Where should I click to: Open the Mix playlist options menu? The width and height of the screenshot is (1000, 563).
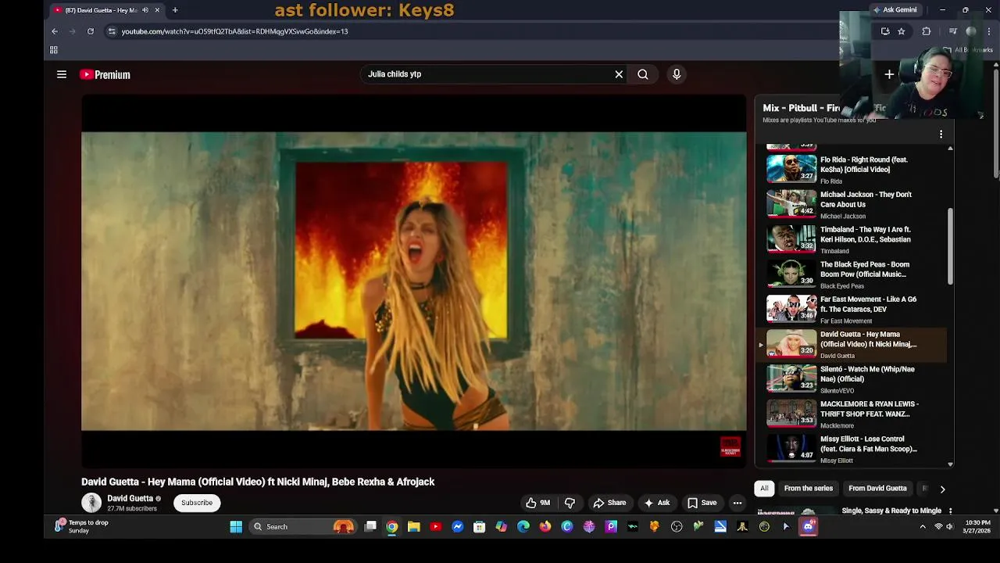pos(941,134)
